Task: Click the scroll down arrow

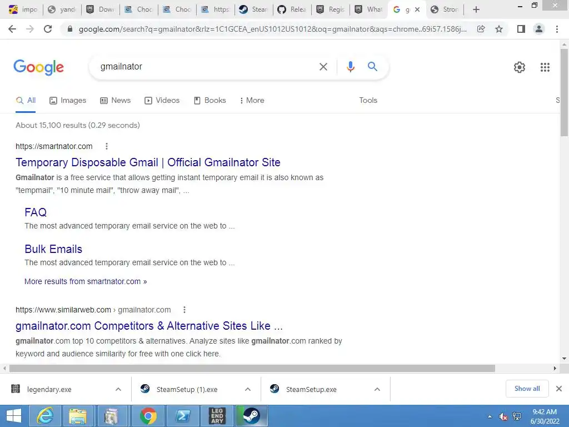Action: point(564,359)
